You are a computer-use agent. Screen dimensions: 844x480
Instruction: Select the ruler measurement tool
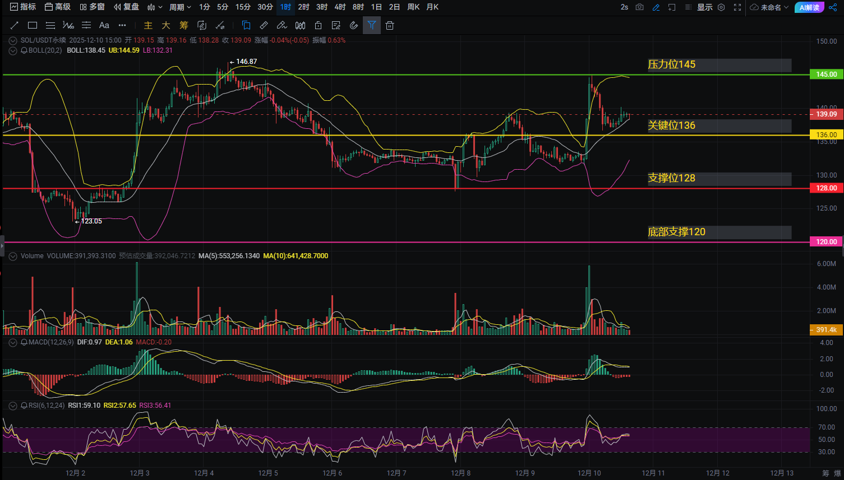(264, 25)
